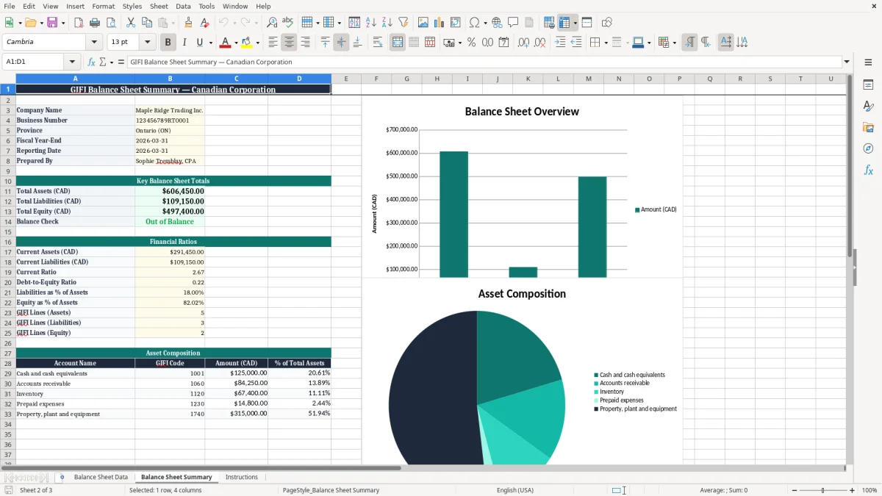Click the Sort Ascending icon

click(x=371, y=23)
